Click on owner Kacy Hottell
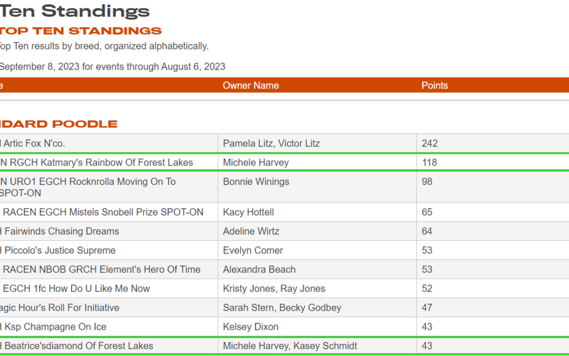 pyautogui.click(x=248, y=212)
